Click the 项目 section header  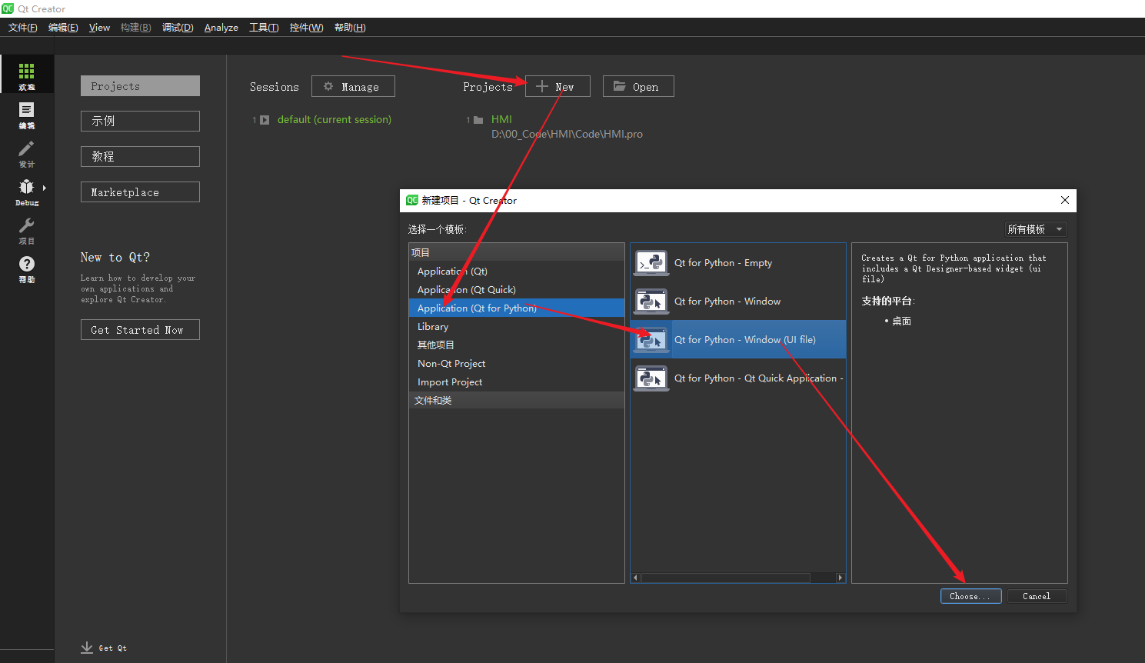[x=517, y=252]
